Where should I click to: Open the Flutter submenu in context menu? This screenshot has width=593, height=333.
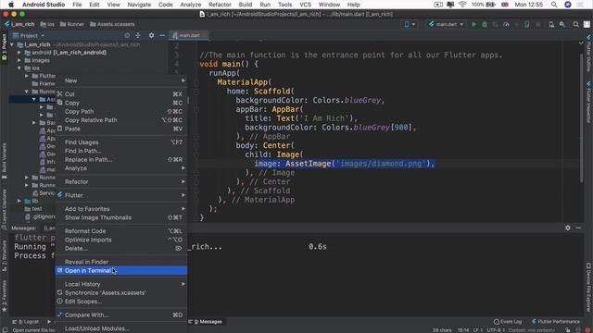[121, 195]
